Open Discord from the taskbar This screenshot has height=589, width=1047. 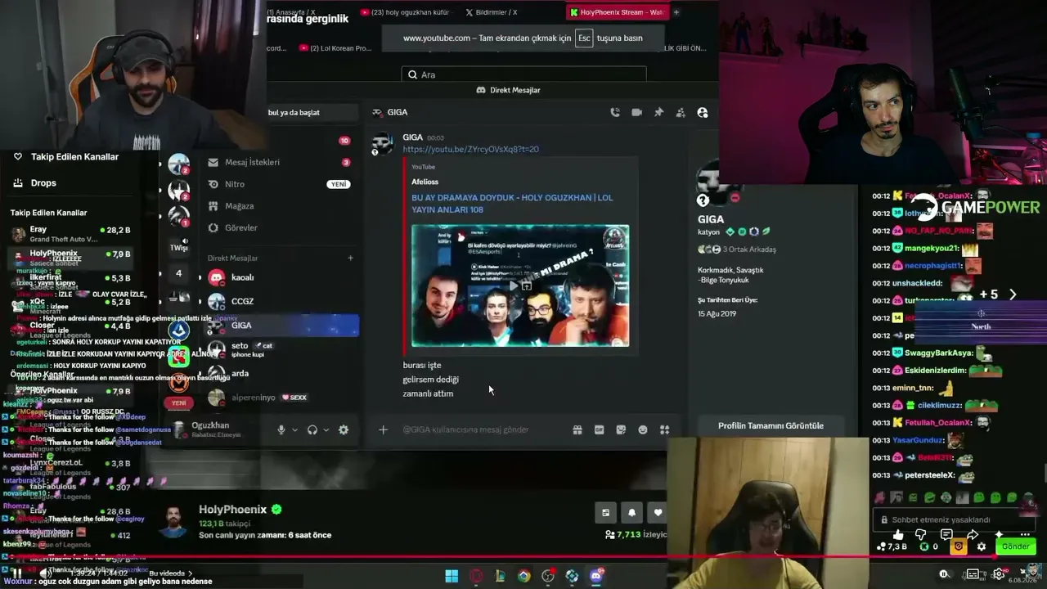(596, 576)
